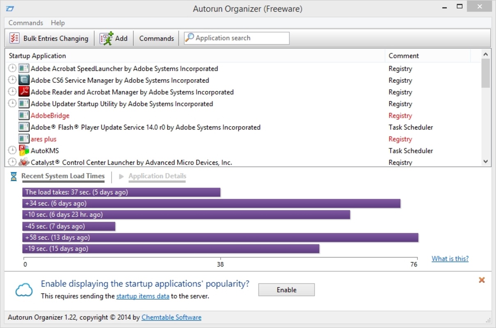Click the Add running-man icon
The width and height of the screenshot is (496, 328).
pyautogui.click(x=106, y=38)
